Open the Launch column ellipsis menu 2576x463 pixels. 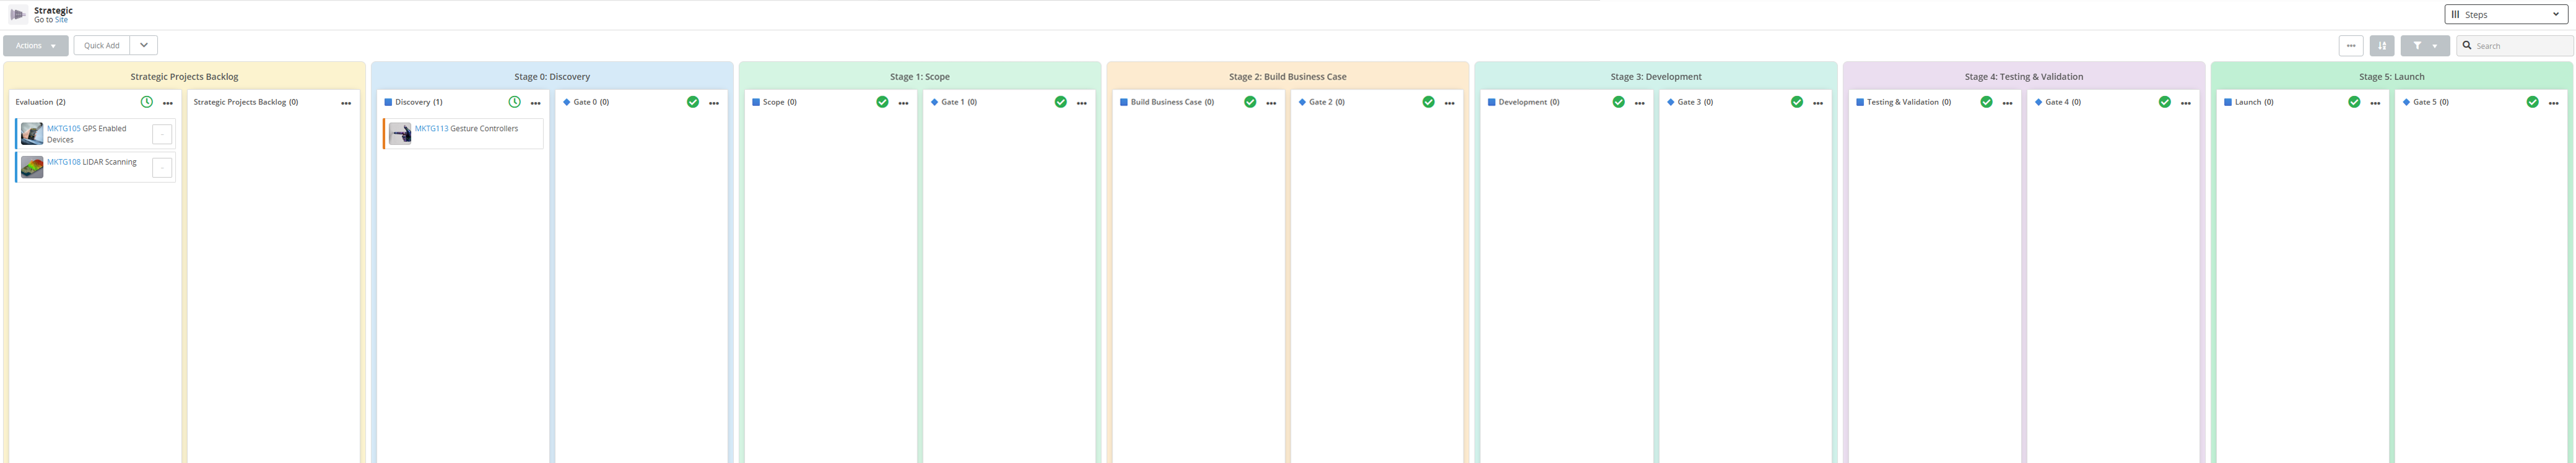[x=2375, y=103]
